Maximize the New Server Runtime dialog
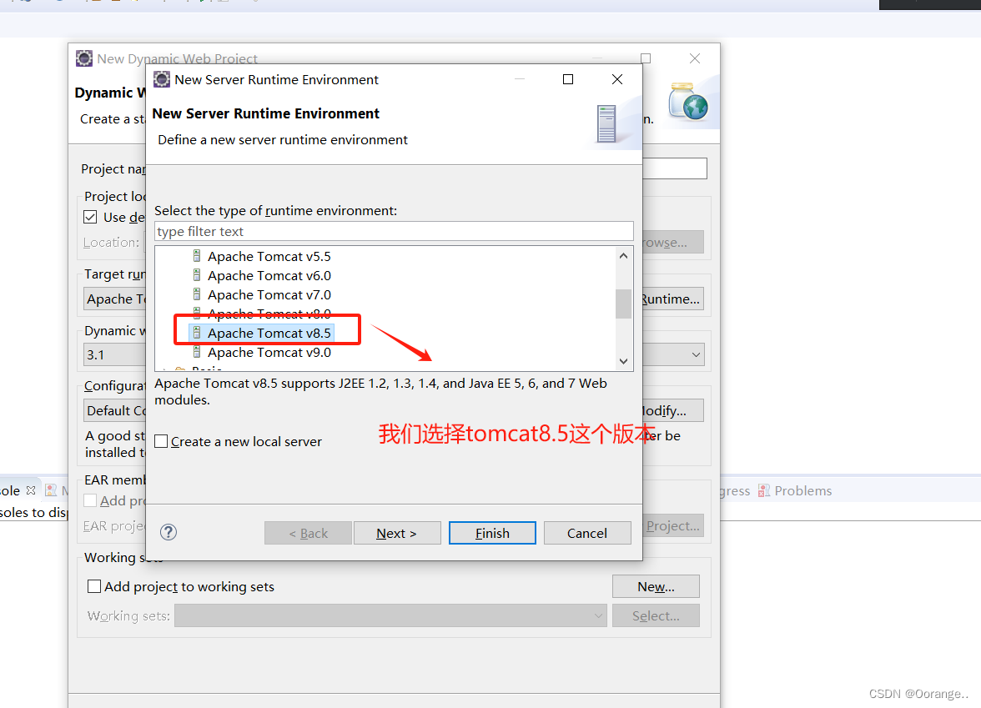Image resolution: width=981 pixels, height=708 pixels. click(x=568, y=79)
